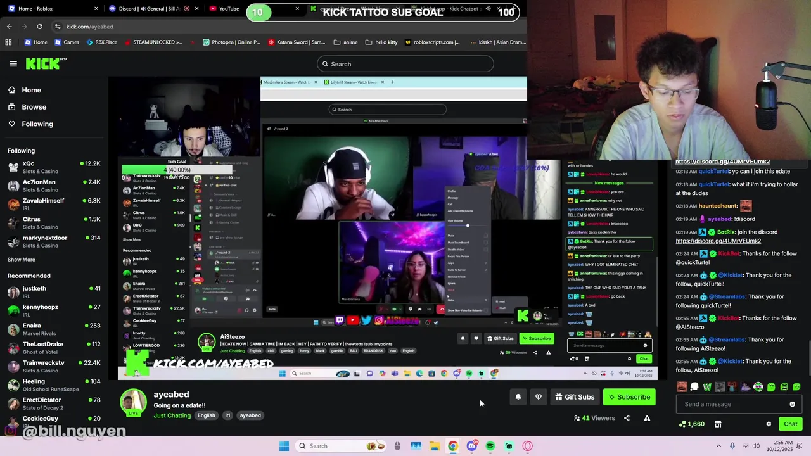Viewport: 811px width, 456px height.
Task: Open the Just Chatting category link
Action: [x=172, y=415]
